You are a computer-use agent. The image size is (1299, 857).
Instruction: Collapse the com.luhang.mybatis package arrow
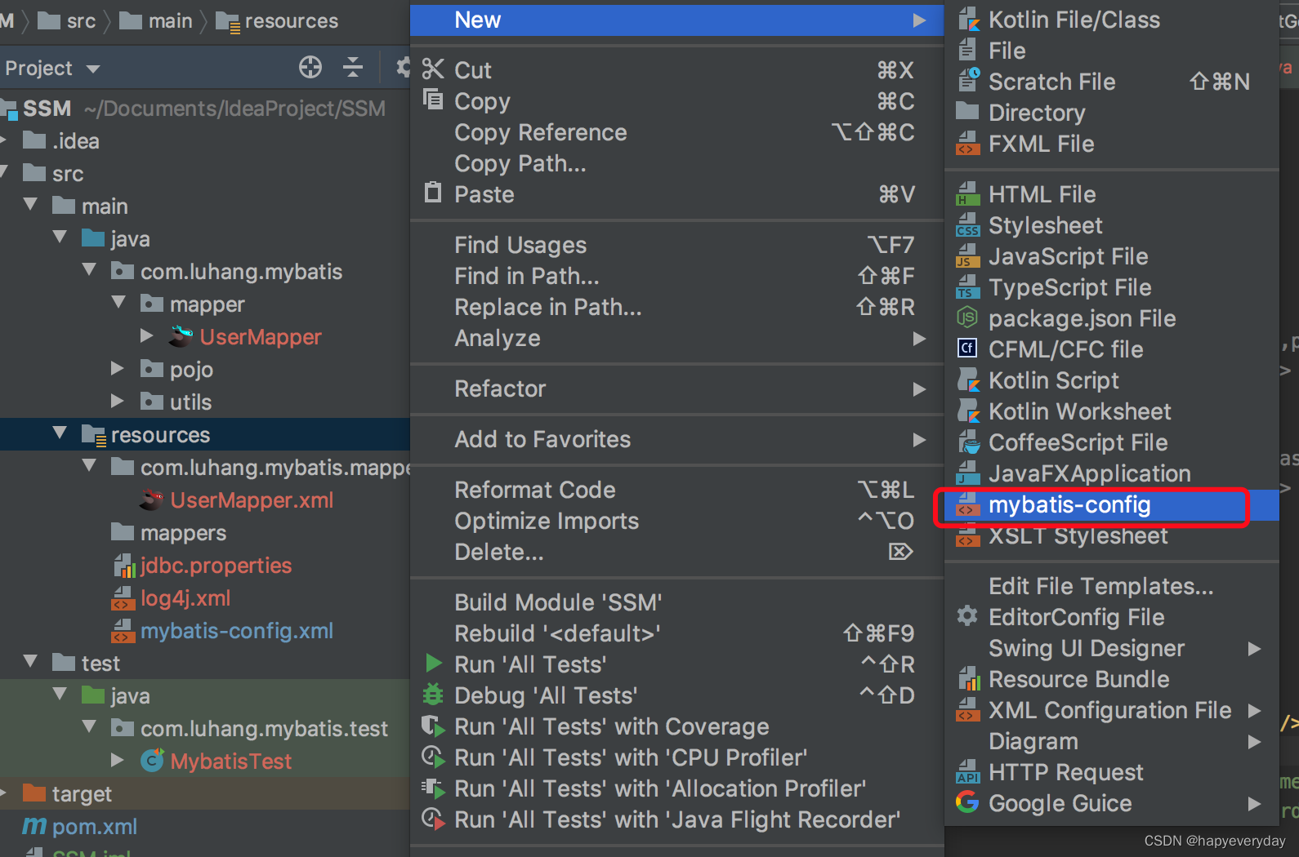point(89,269)
